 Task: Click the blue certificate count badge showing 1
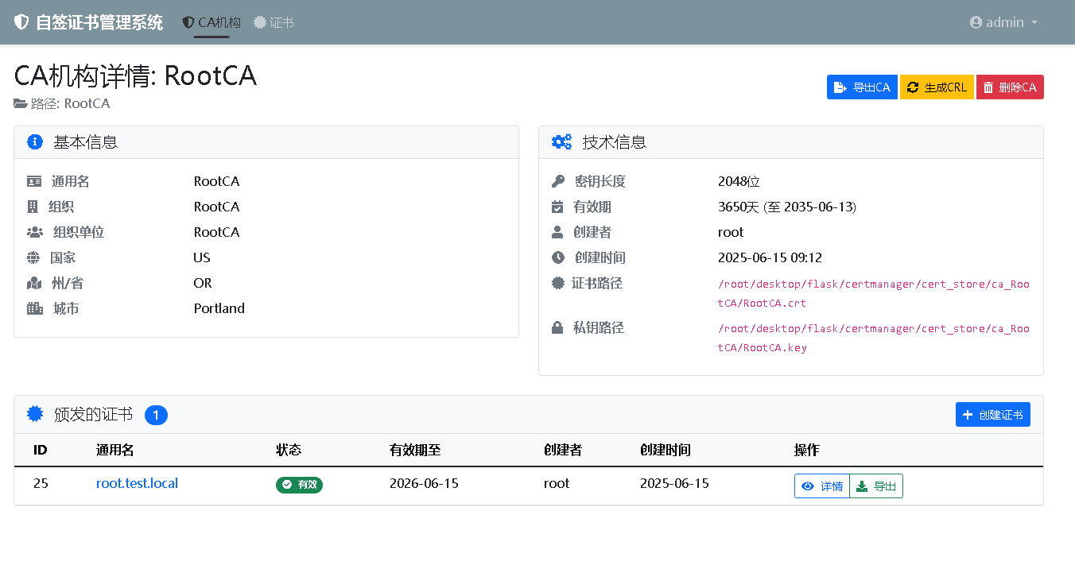(156, 415)
